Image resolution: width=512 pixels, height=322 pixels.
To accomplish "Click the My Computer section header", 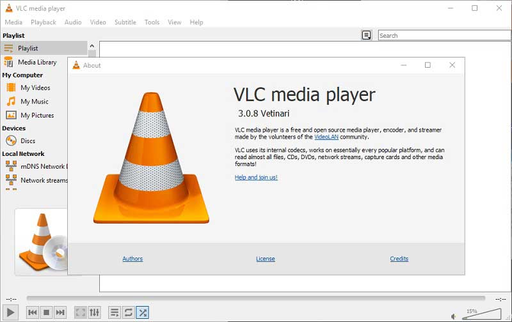I will [x=22, y=75].
